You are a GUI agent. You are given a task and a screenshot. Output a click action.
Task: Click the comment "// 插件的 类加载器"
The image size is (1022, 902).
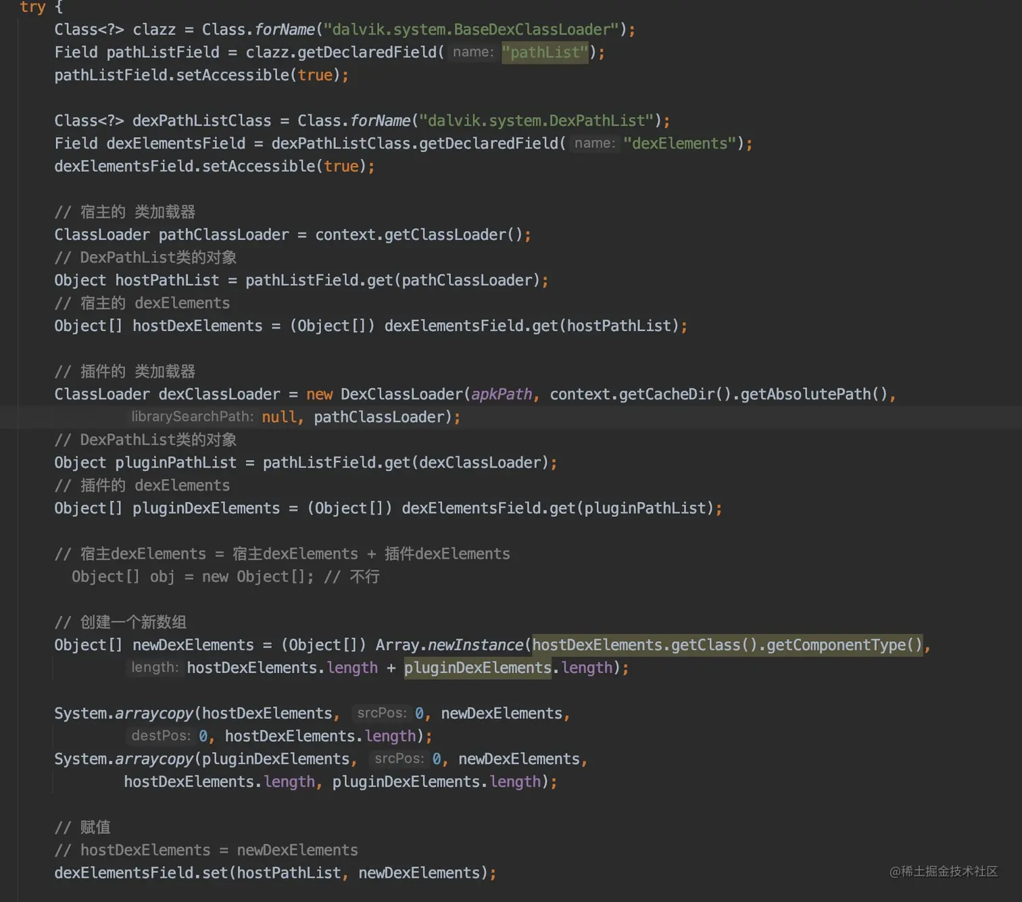(x=125, y=372)
